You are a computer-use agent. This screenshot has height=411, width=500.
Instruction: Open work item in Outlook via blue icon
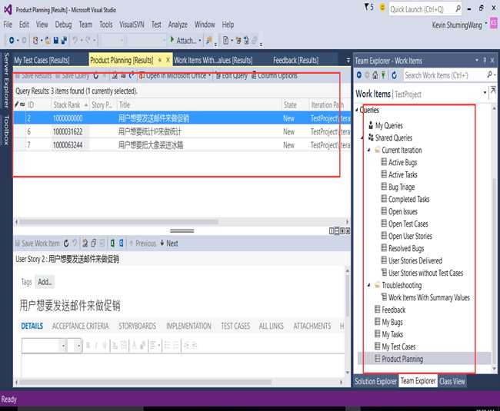coord(122,244)
